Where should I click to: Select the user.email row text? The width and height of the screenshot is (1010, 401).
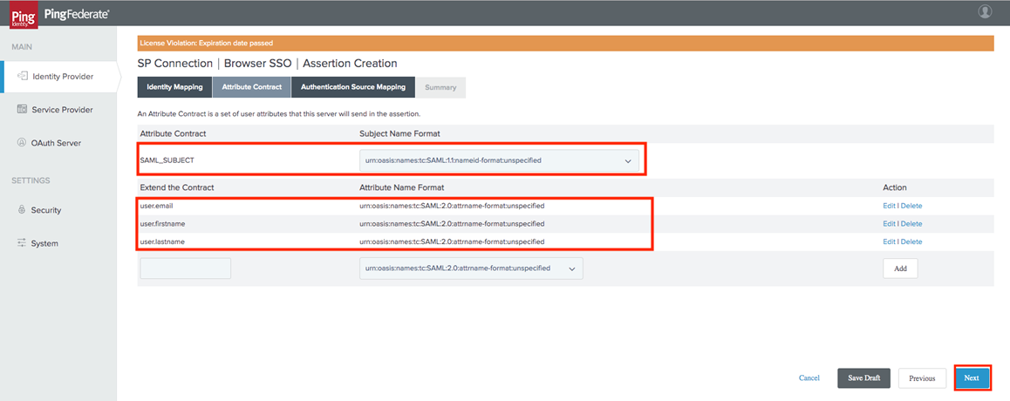pos(156,206)
